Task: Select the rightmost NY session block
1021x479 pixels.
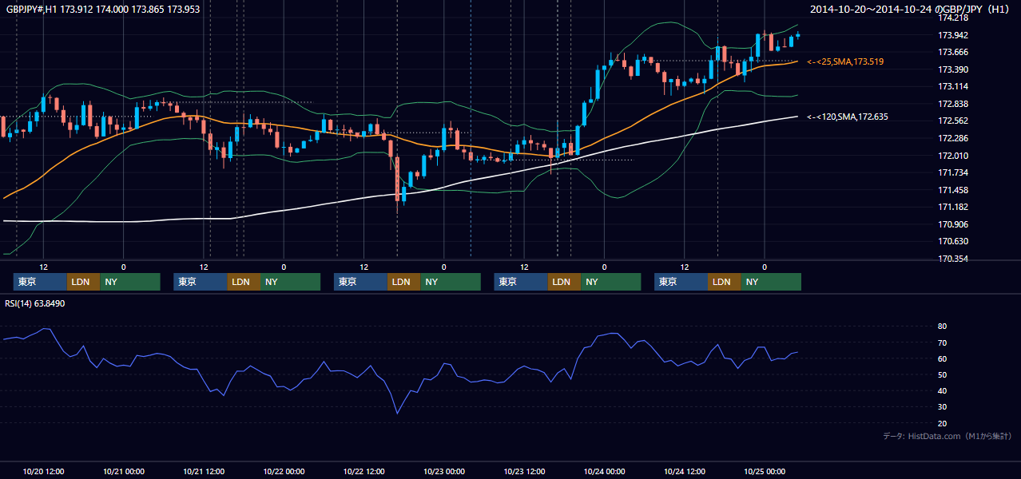Action: tap(771, 282)
